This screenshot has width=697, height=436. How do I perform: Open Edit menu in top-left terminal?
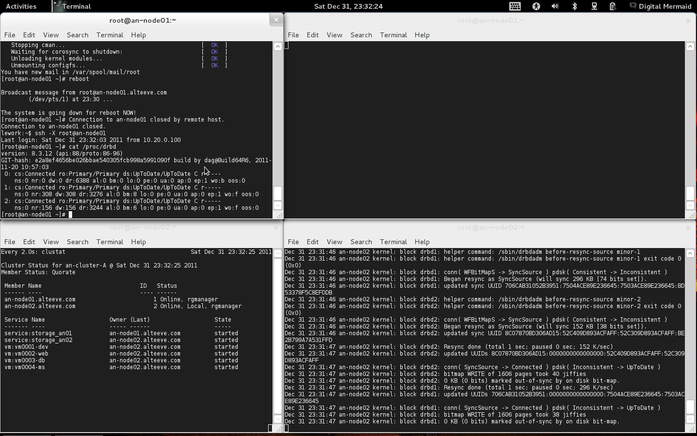click(29, 35)
